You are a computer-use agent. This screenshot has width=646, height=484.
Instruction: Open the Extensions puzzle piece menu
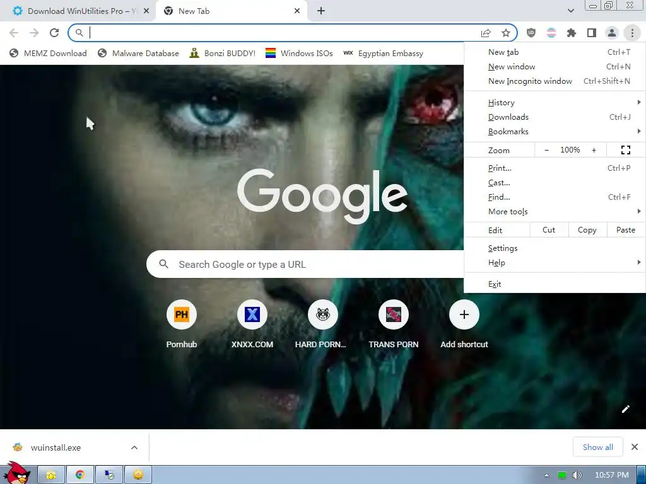pos(572,33)
